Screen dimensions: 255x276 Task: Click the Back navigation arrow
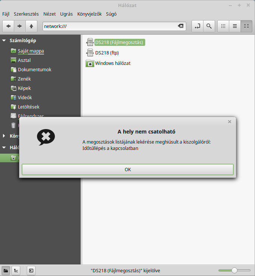[x=8, y=26]
